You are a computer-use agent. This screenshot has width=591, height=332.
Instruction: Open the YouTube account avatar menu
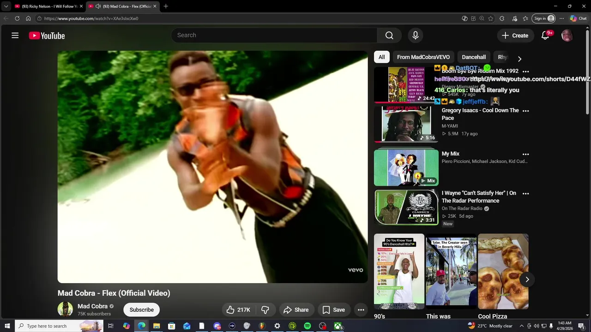[x=567, y=36]
